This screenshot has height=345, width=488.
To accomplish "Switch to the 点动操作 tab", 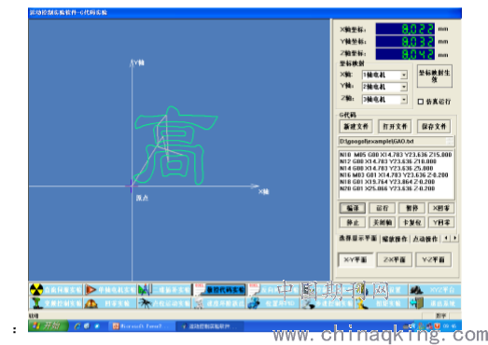I will [425, 239].
